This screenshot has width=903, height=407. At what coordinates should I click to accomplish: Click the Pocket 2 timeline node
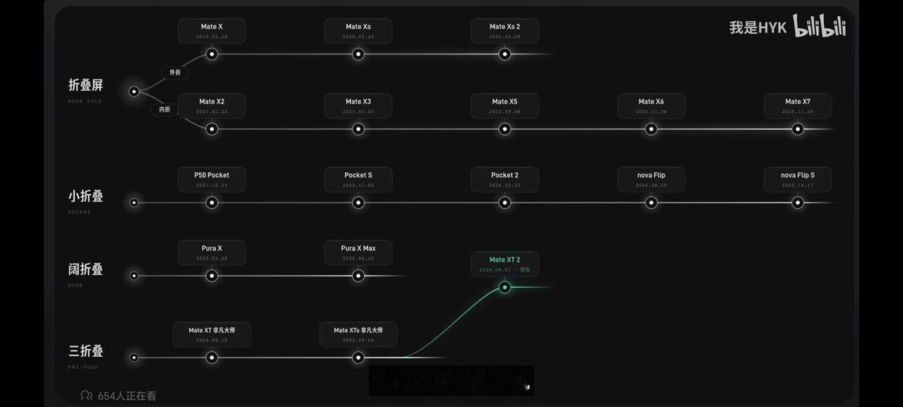tap(504, 202)
